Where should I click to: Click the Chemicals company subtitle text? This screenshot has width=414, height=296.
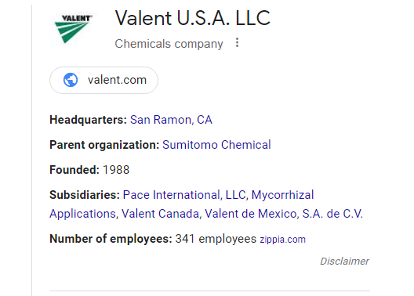(x=169, y=44)
